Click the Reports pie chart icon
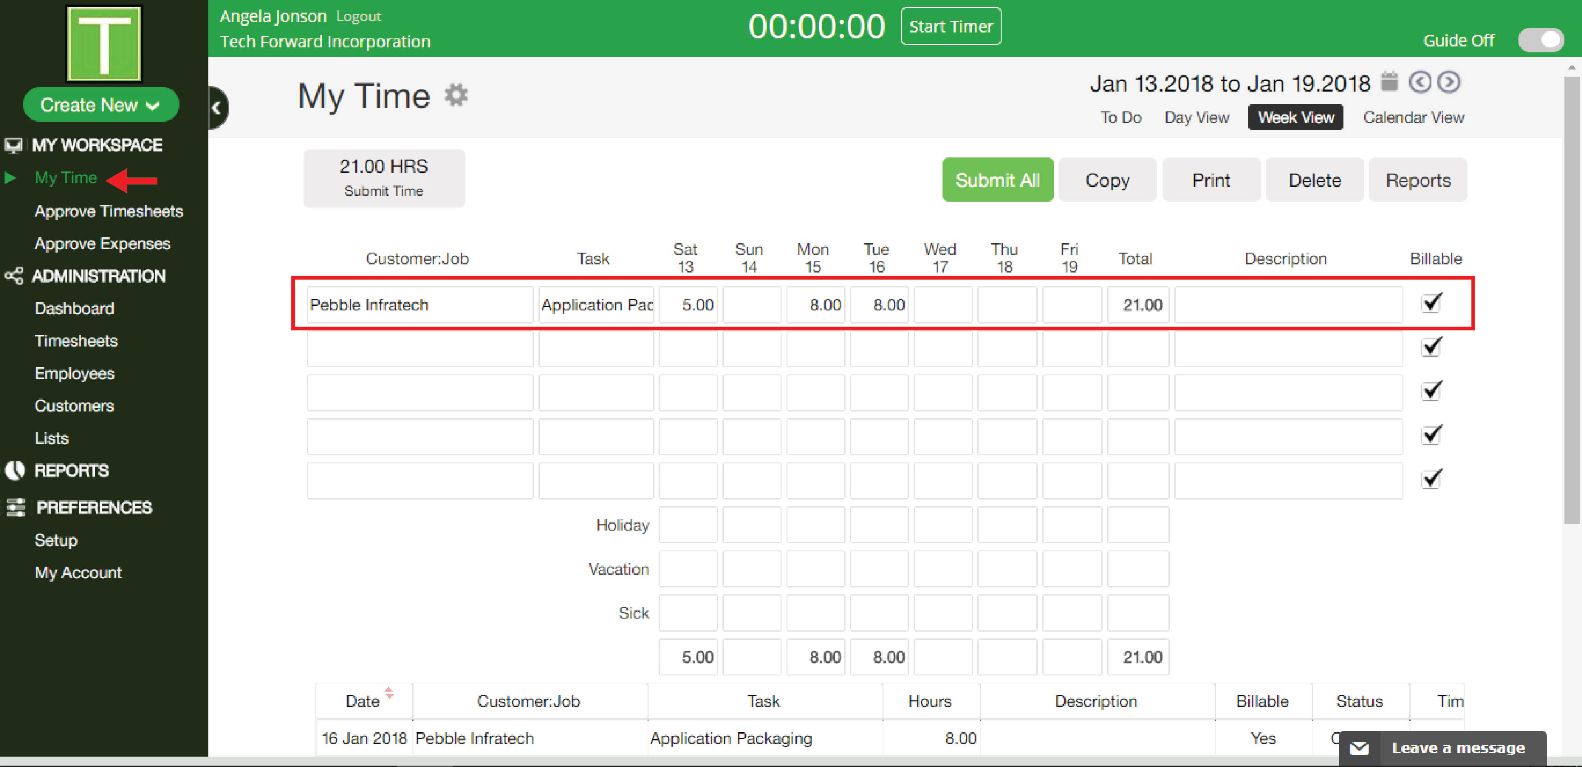 pyautogui.click(x=15, y=470)
